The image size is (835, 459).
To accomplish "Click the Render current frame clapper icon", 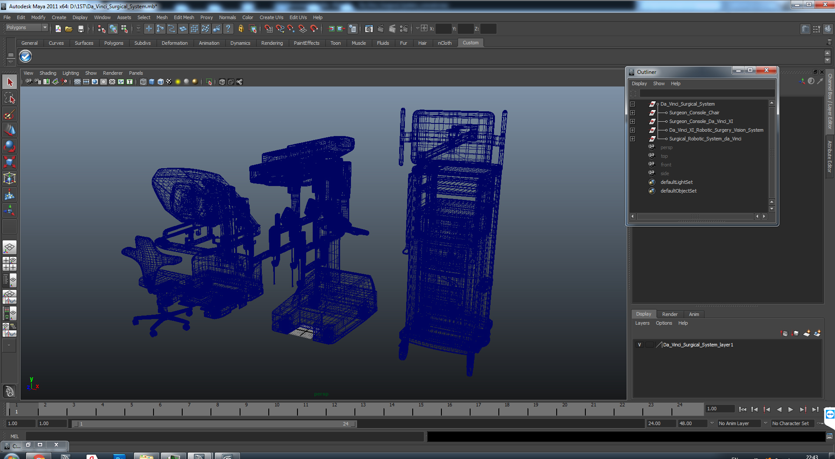I will pyautogui.click(x=381, y=29).
